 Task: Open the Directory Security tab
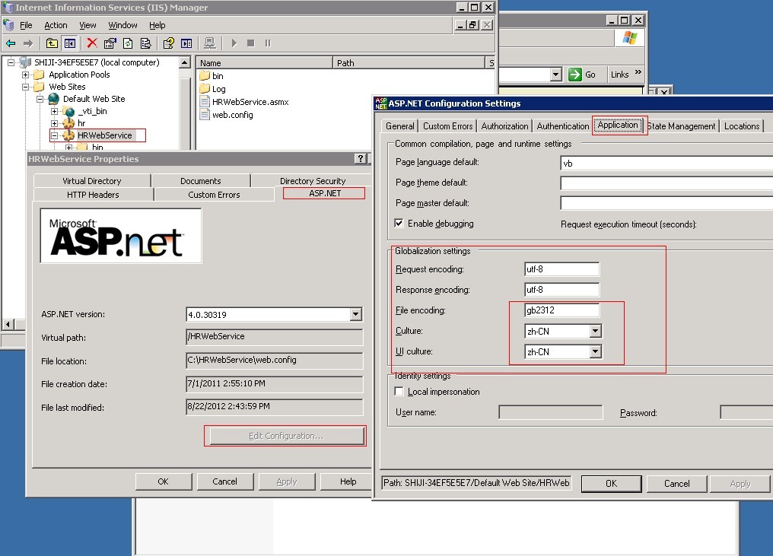click(x=313, y=181)
